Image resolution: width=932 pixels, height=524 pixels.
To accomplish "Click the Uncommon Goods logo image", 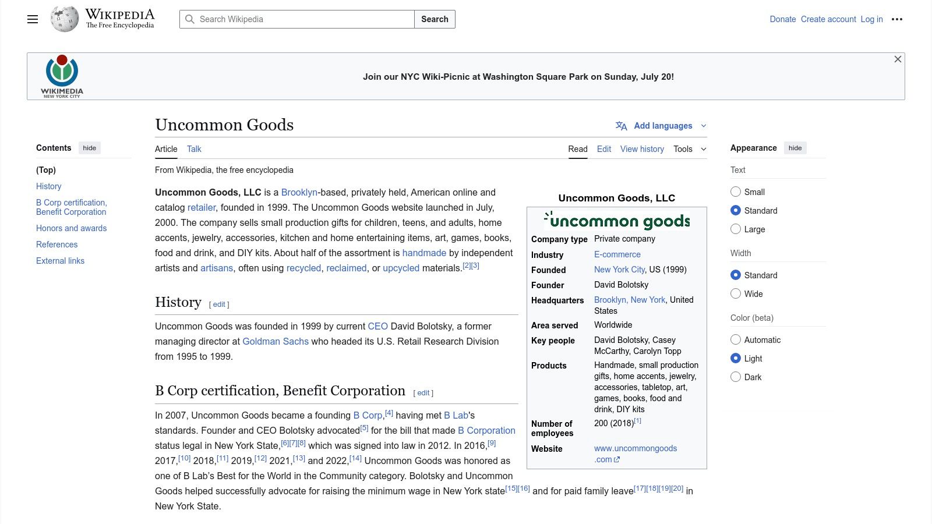I will 616,220.
